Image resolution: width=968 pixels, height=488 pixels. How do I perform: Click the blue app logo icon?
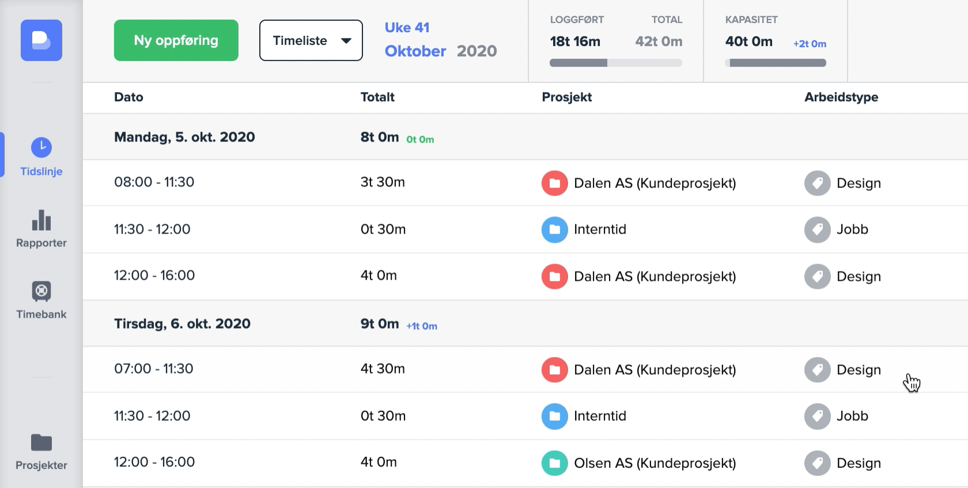coord(41,40)
